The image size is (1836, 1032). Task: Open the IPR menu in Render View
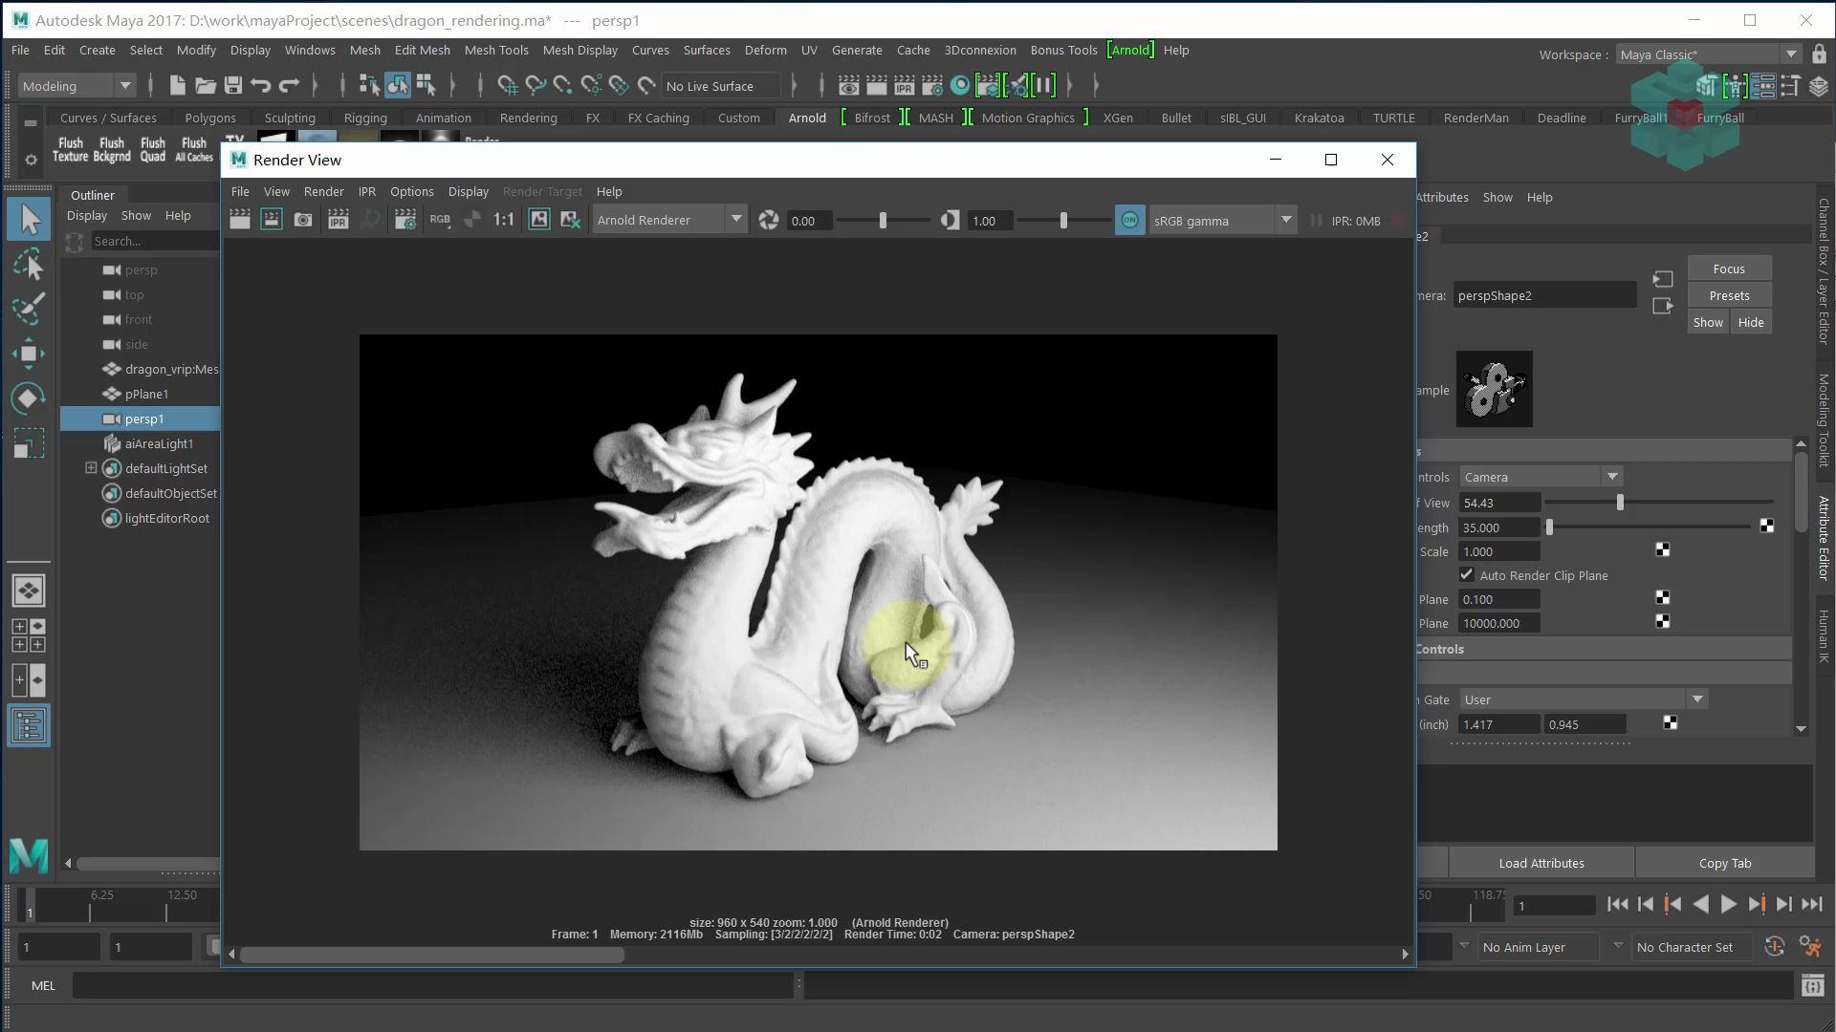367,191
